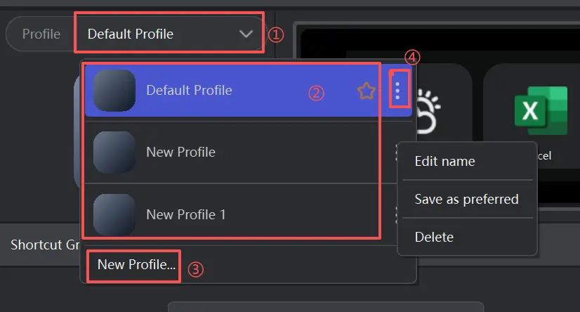
Task: Open three-dot menu for New Profile row
Action: click(397, 152)
